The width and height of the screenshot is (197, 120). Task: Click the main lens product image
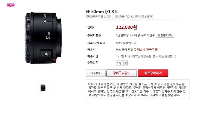point(43,38)
